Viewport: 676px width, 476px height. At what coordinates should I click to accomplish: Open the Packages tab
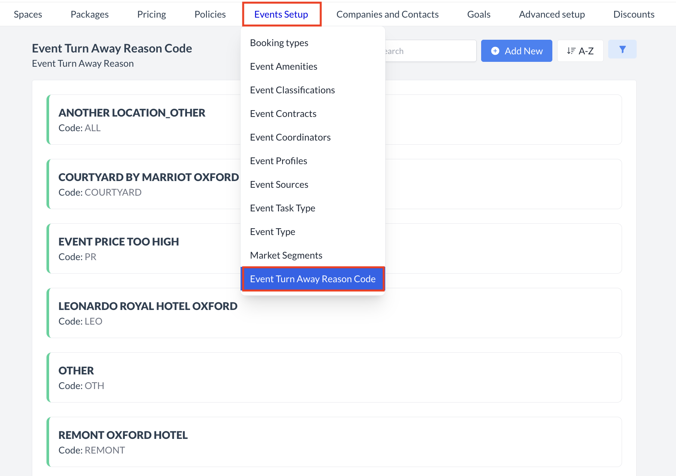90,14
